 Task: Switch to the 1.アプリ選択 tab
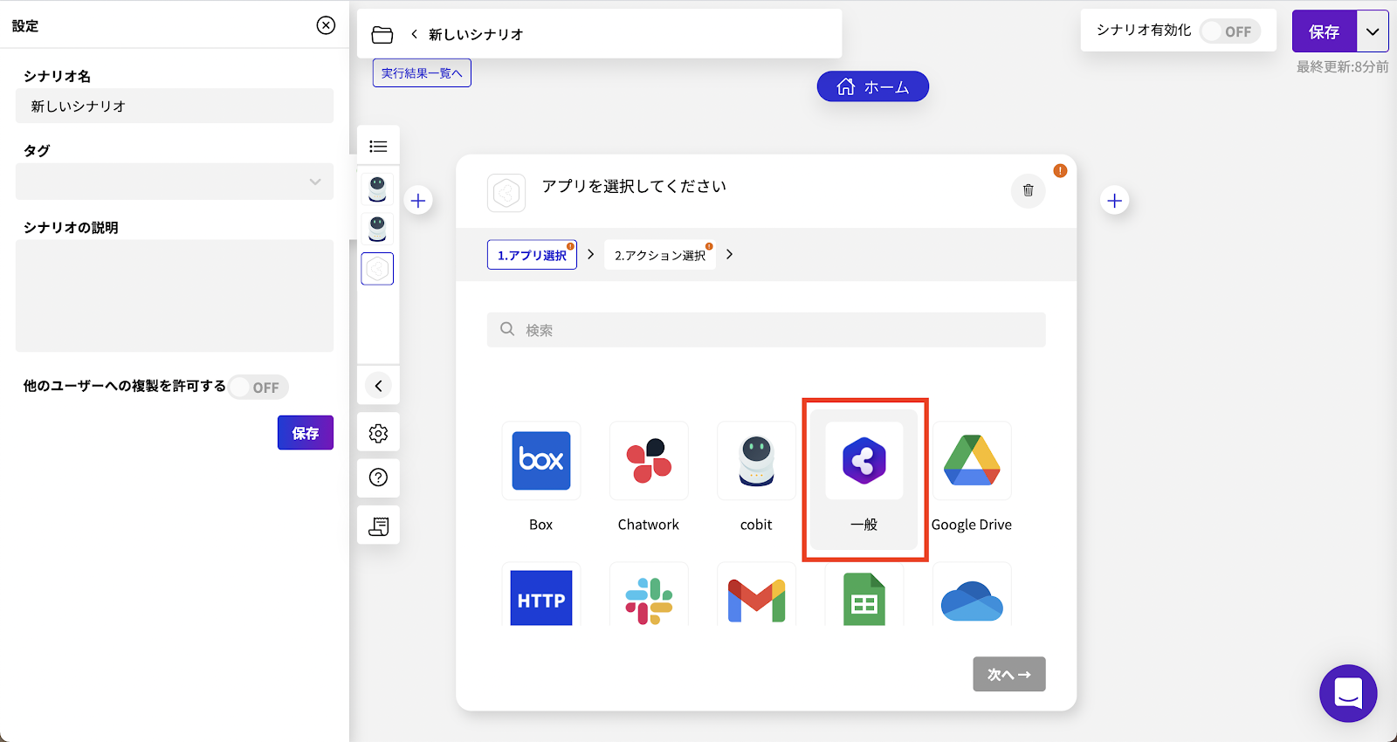(532, 255)
